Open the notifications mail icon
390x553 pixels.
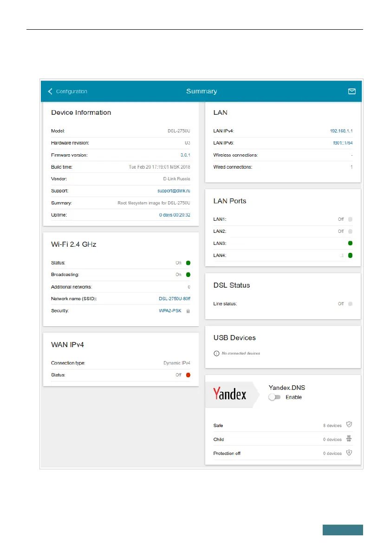(351, 92)
